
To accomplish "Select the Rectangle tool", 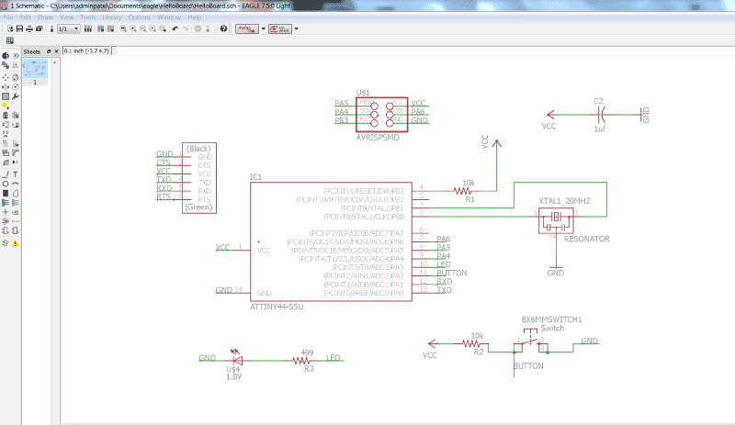I will point(6,193).
